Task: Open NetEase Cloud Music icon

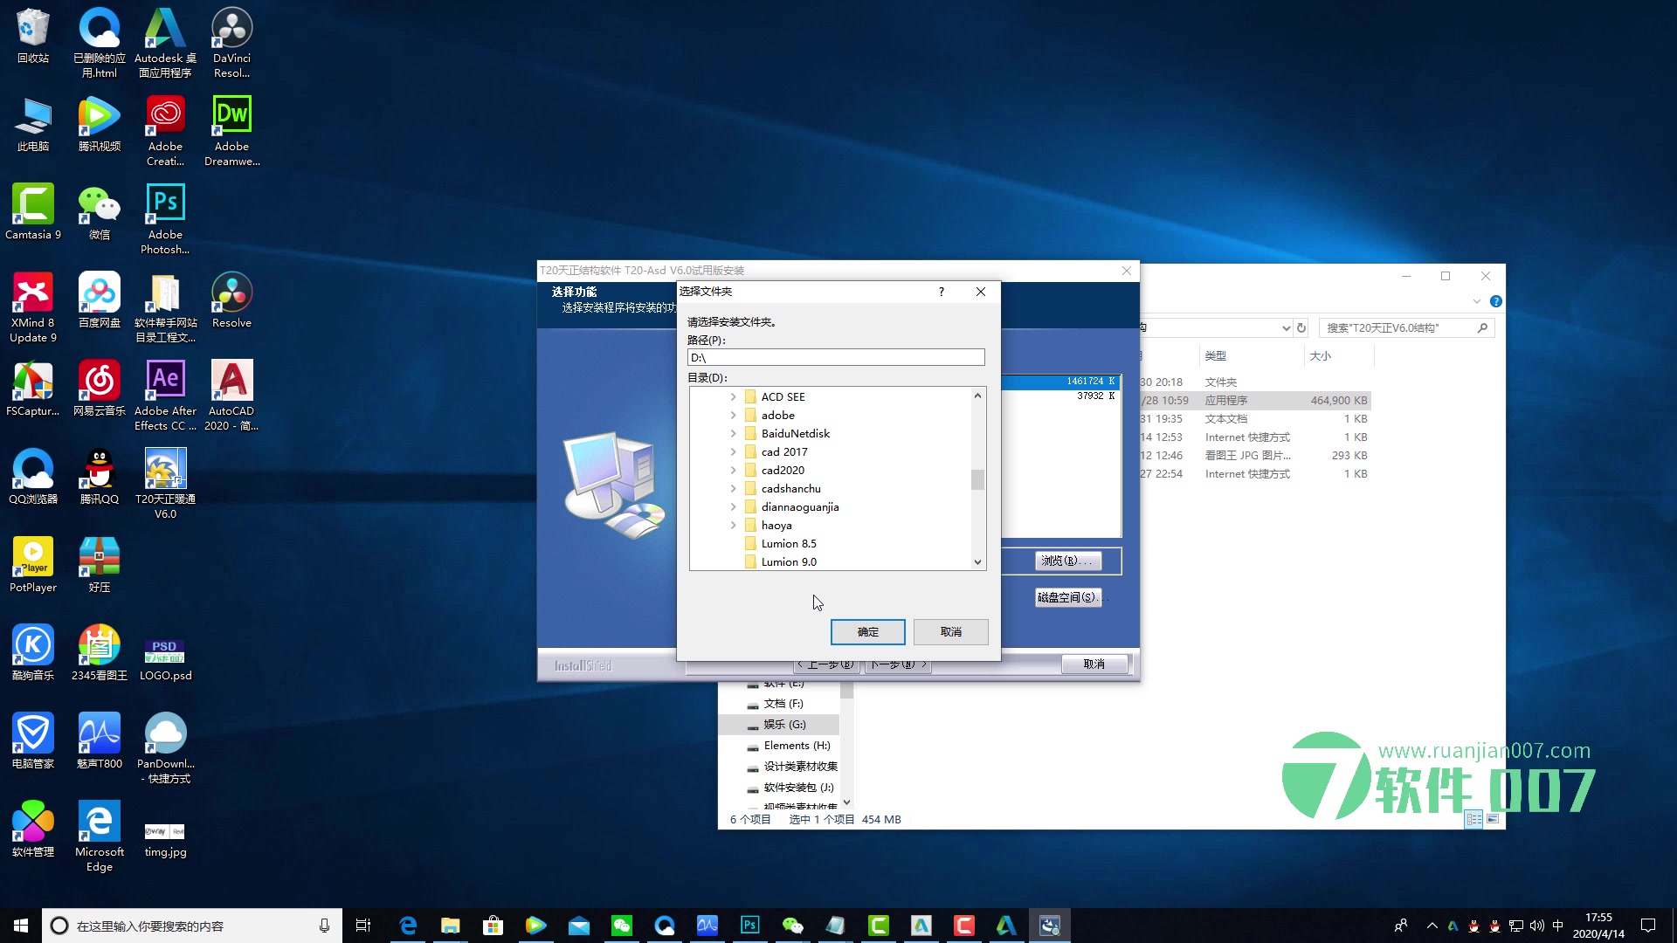Action: click(x=99, y=389)
